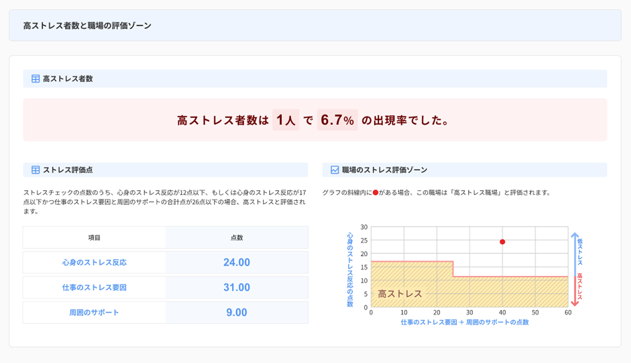The height and width of the screenshot is (363, 631).
Task: Select the 周囲のサポート row label
Action: [x=94, y=312]
